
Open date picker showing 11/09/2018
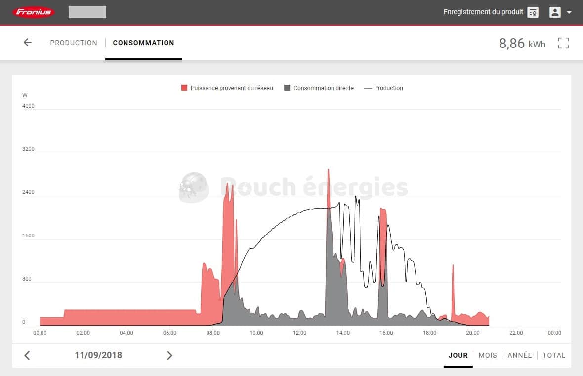pos(98,355)
